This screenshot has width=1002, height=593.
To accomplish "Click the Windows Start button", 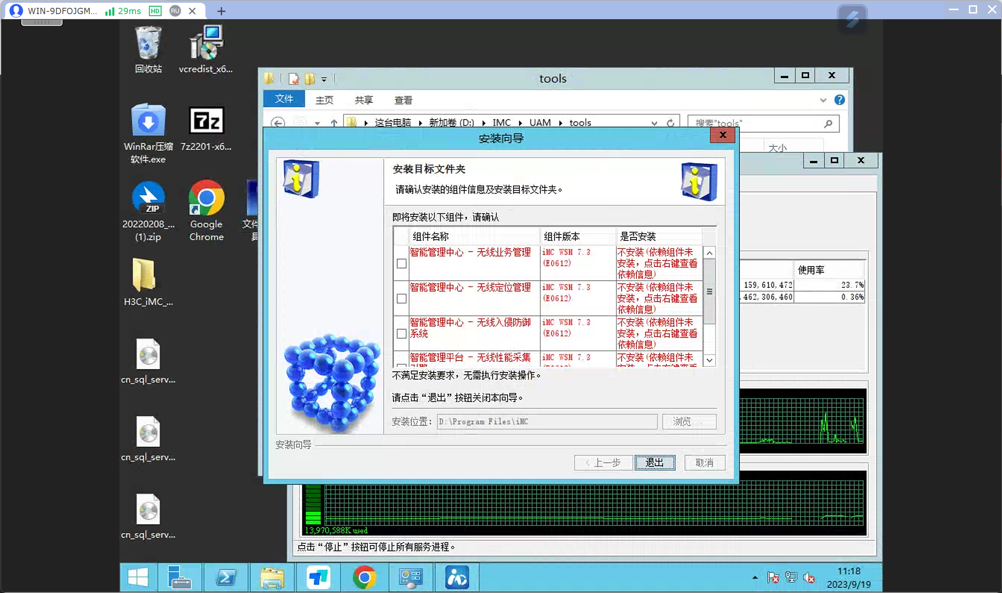I will tap(138, 577).
